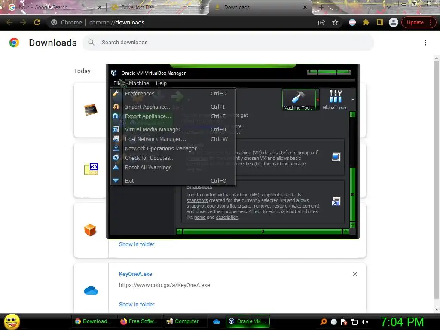Bookmark this page with the star icon
Viewport: 440px width, 330px height.
click(x=335, y=22)
